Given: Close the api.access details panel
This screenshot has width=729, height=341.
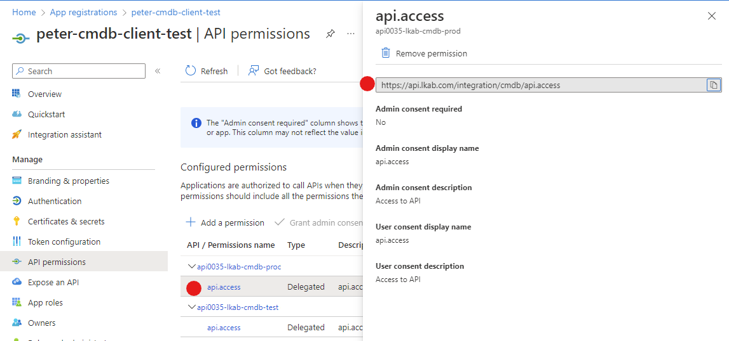Looking at the screenshot, I should tap(712, 16).
